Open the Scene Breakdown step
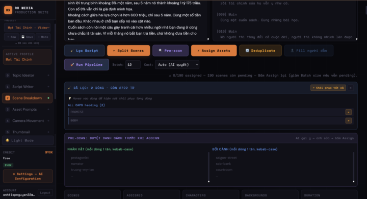This screenshot has width=367, height=199. point(27,98)
